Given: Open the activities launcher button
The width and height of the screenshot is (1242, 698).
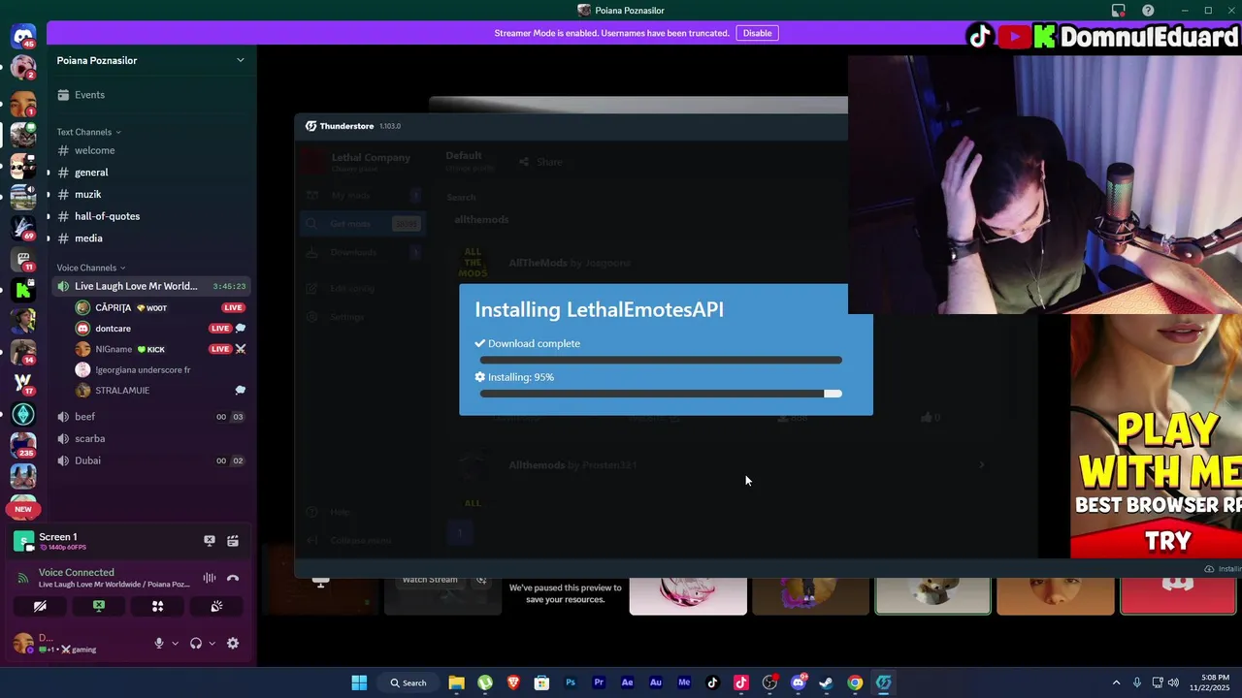Looking at the screenshot, I should 157,606.
